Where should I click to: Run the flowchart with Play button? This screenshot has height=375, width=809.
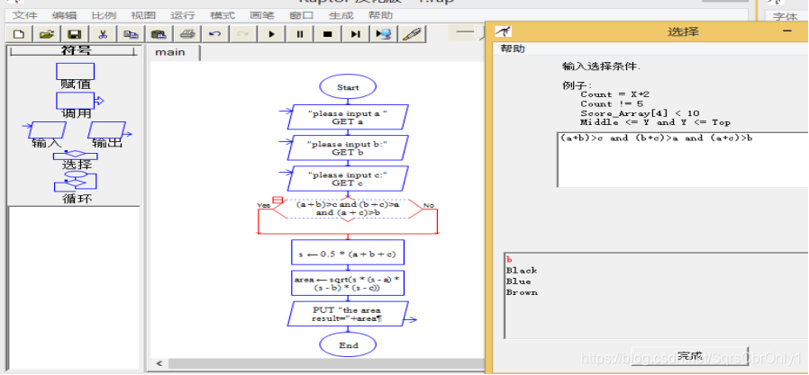(x=272, y=34)
